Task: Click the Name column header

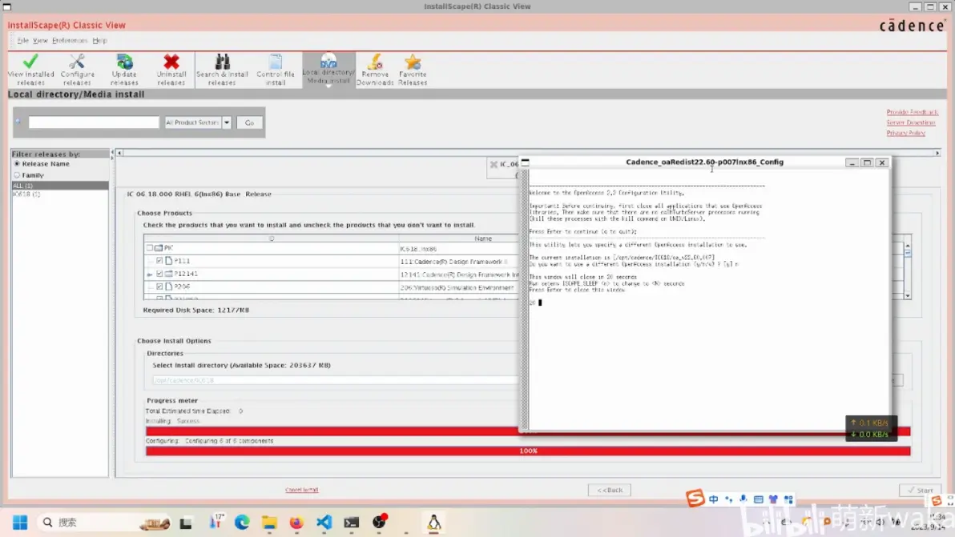Action: click(x=483, y=238)
